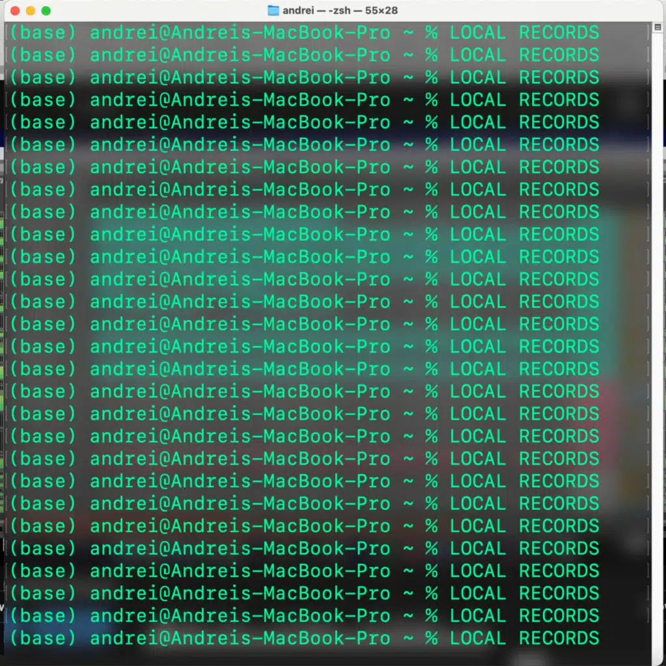Image resolution: width=666 pixels, height=666 pixels.
Task: Click the "andrei — -zsh — 55×28" window title
Action: tap(340, 10)
